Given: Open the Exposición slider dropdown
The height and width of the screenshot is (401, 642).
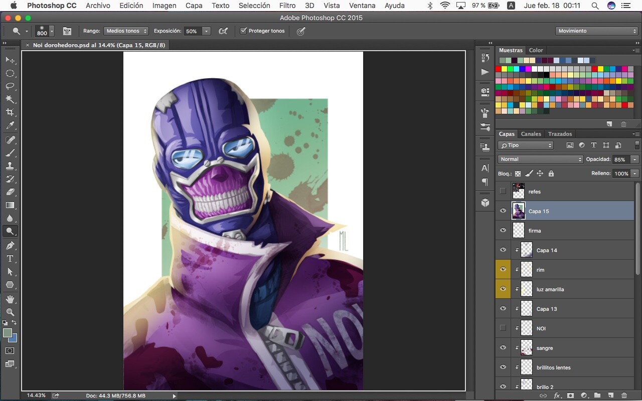Looking at the screenshot, I should (x=206, y=31).
